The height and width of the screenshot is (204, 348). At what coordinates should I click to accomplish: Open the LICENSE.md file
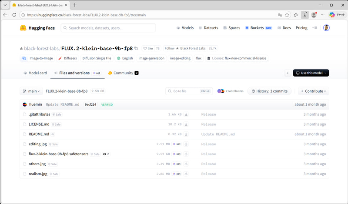39,124
